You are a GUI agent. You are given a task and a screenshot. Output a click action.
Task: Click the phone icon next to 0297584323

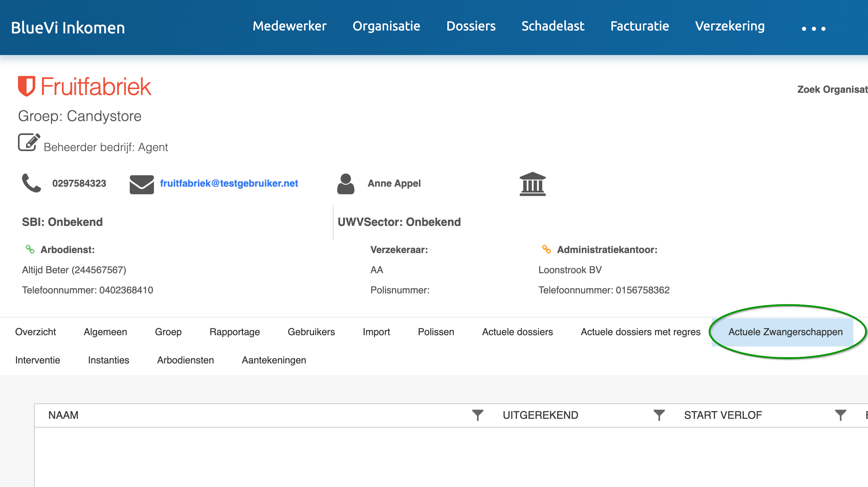pos(32,183)
